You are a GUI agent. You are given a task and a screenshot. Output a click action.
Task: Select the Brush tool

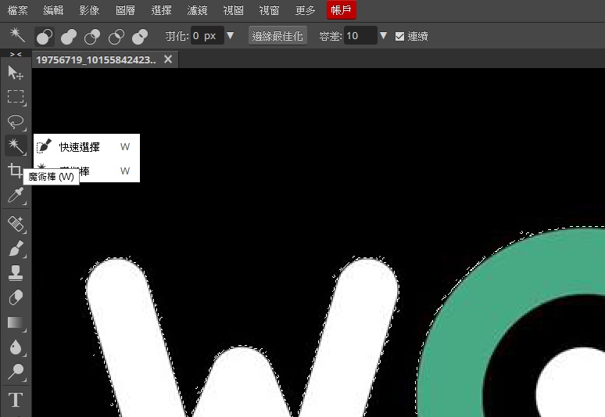click(15, 249)
